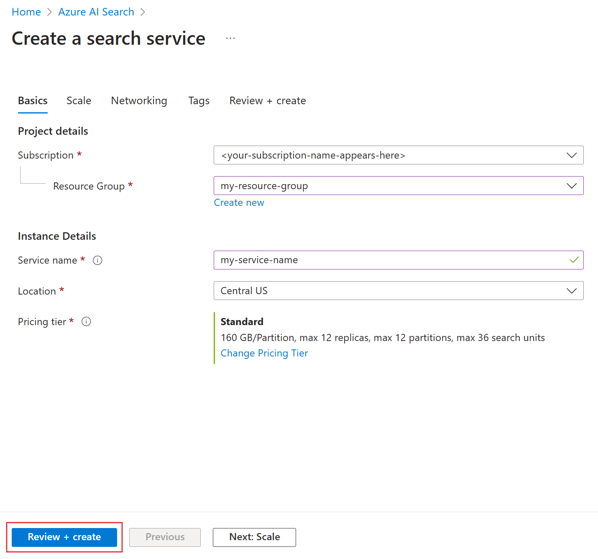Open the Networking tab
Viewport: 598px width, 559px height.
click(139, 101)
